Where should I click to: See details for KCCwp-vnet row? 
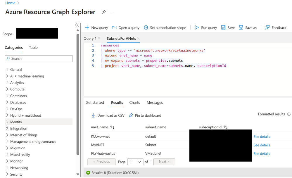pyautogui.click(x=262, y=136)
